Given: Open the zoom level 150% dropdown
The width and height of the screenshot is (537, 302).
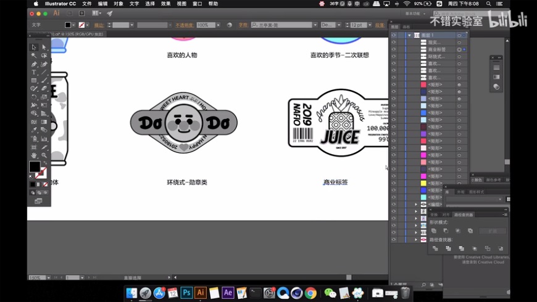Looking at the screenshot, I should [x=49, y=277].
